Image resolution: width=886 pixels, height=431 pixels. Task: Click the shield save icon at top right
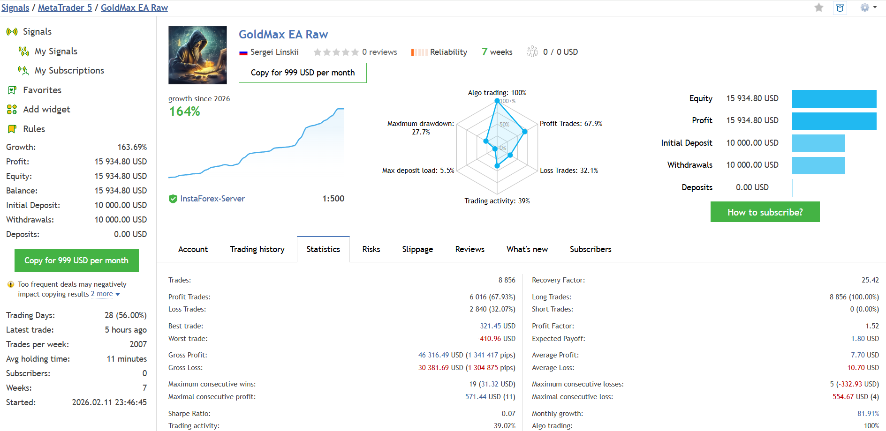[x=840, y=7]
